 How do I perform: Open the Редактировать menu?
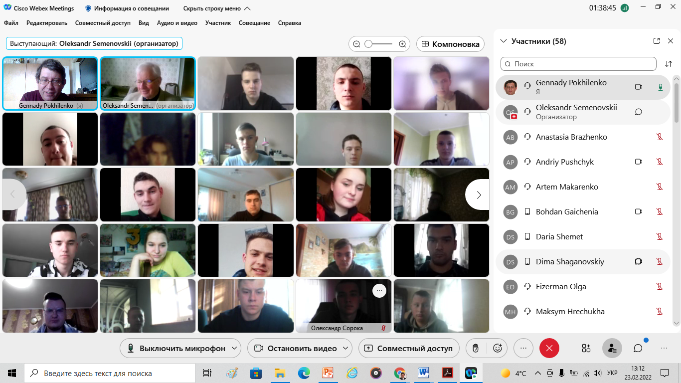tap(47, 23)
